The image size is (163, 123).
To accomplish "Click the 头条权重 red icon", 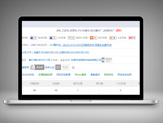I will pos(130,38).
